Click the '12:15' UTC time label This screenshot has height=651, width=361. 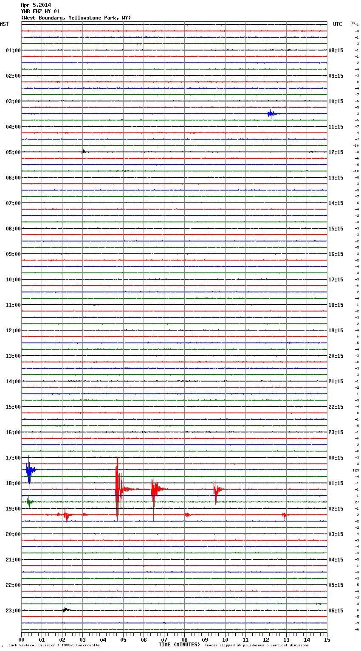coord(336,152)
